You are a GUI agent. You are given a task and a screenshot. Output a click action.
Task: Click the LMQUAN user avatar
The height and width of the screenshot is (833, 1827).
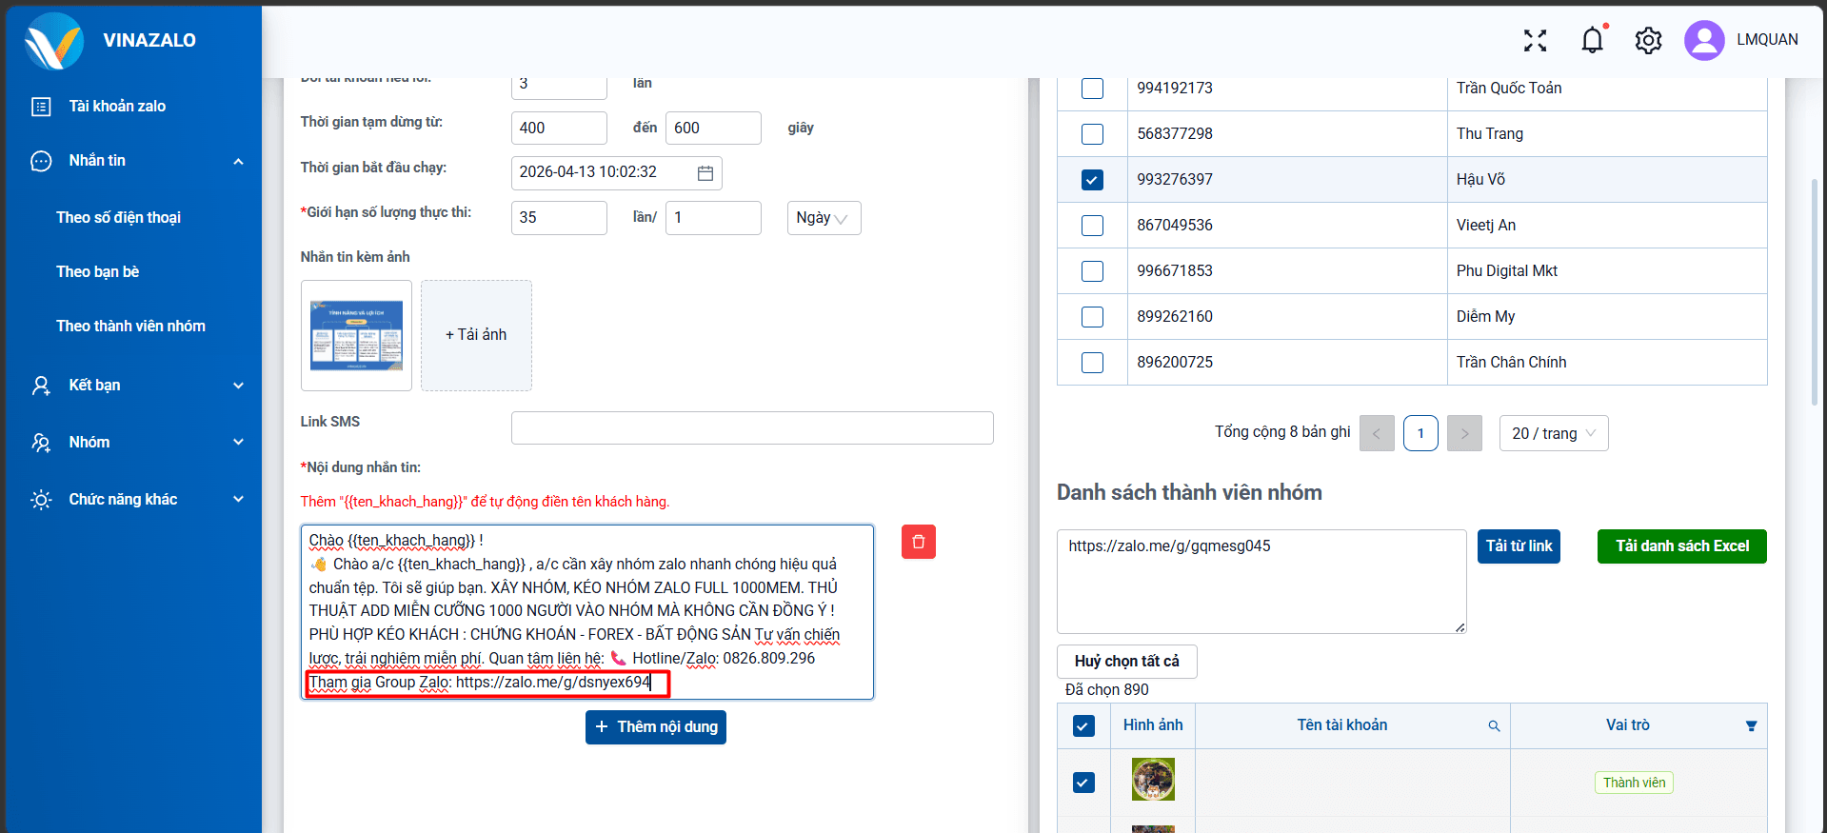pos(1704,40)
